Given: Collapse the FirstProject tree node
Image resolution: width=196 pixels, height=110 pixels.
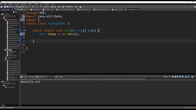Looking at the screenshot, I should click(x=1, y=14).
